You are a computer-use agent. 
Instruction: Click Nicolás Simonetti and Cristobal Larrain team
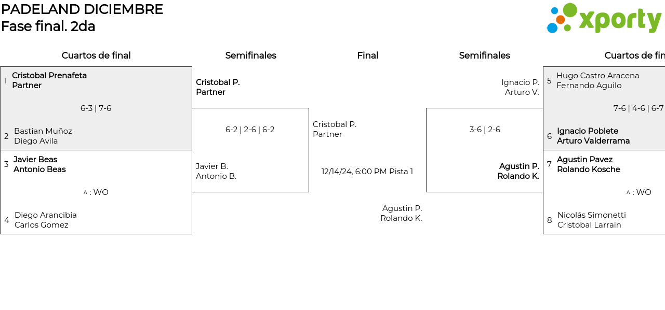click(x=591, y=220)
